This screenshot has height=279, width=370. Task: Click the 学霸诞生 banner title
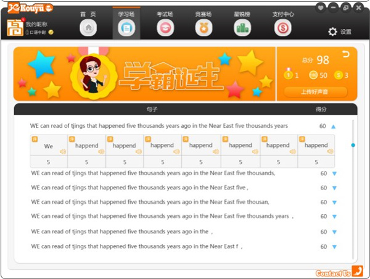pos(171,76)
